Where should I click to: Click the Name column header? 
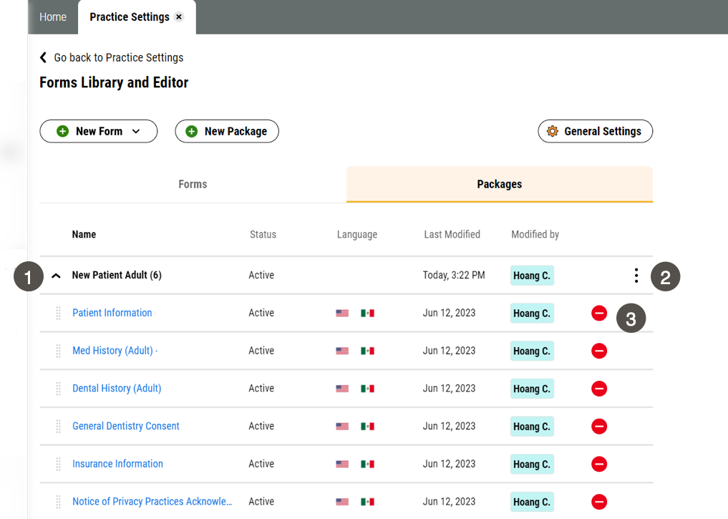point(84,234)
